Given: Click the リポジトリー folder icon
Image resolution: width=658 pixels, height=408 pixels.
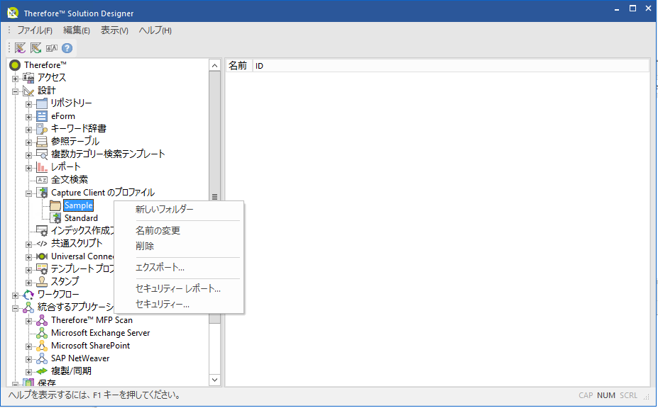Looking at the screenshot, I should click(x=42, y=103).
